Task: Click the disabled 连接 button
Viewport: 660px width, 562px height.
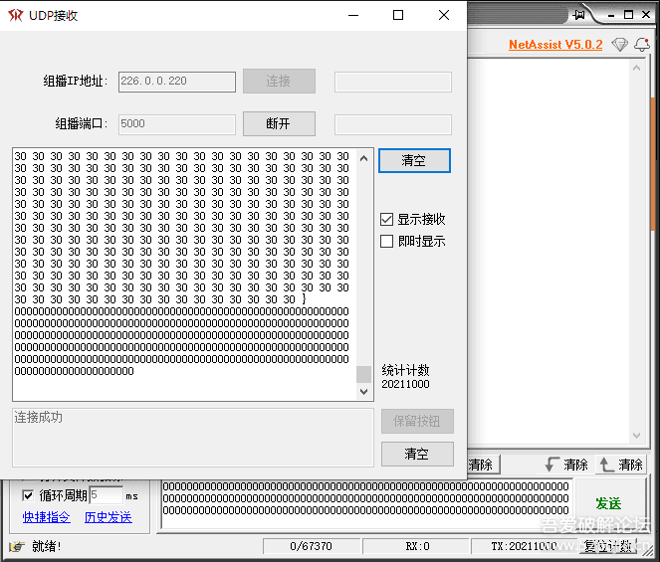Action: pos(279,81)
